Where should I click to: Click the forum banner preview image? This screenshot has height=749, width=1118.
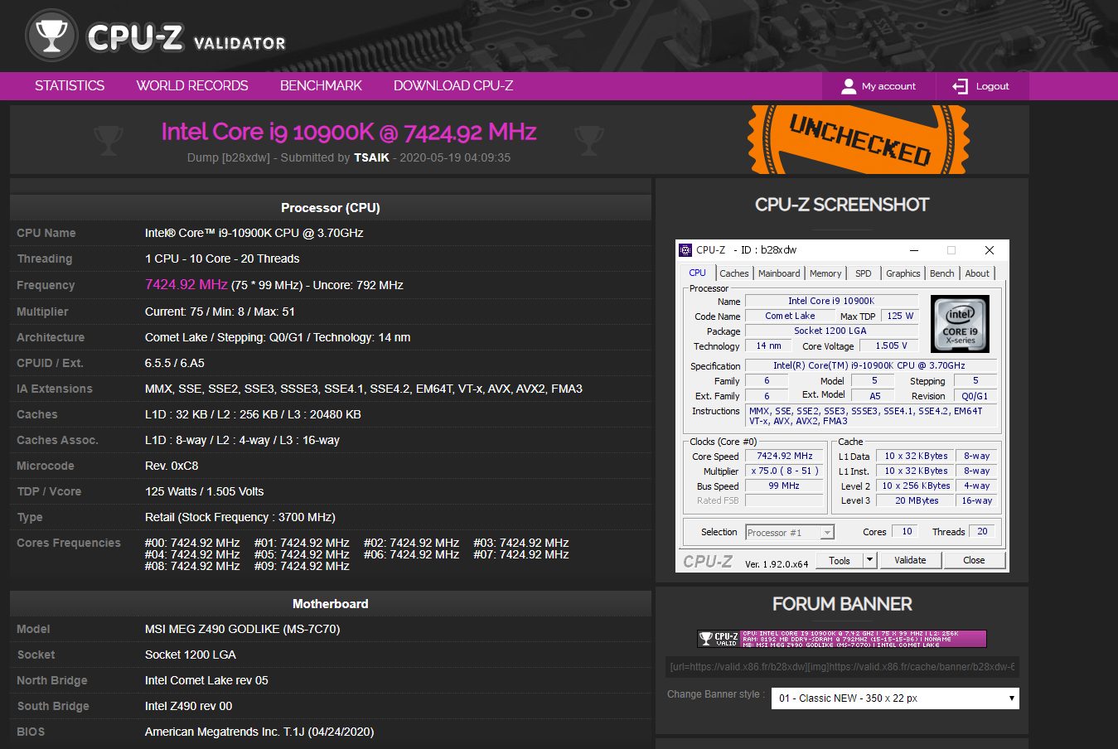[x=841, y=639]
